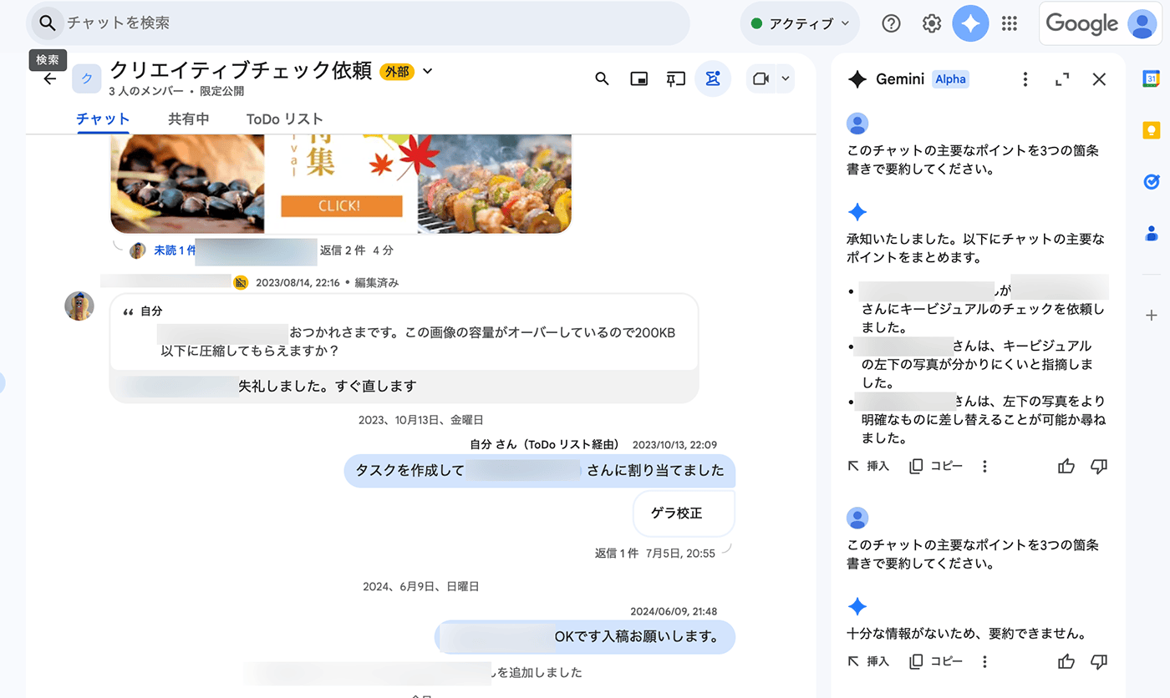
Task: Open more options under 要約できません response
Action: [984, 661]
